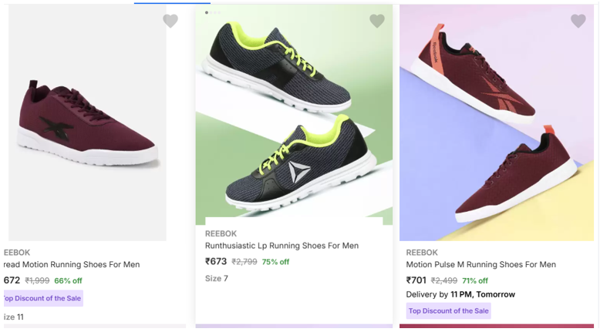Image resolution: width=607 pixels, height=332 pixels.
Task: Click the 75% off discount label
Action: [x=275, y=262]
